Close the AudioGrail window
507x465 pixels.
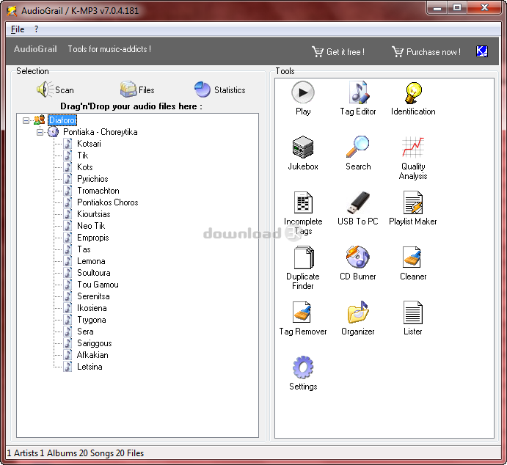[484, 8]
